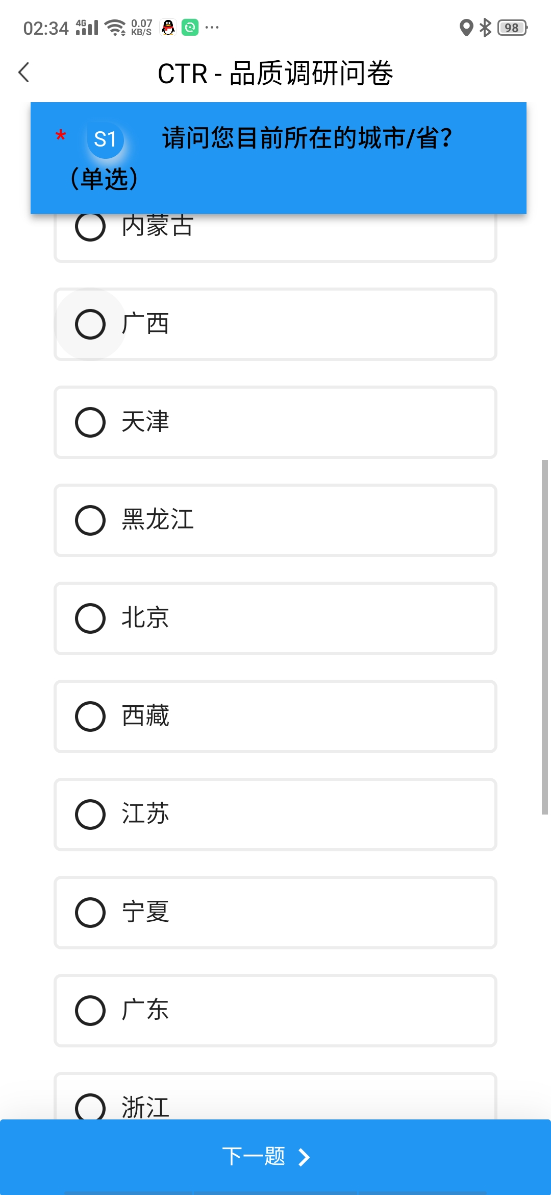Viewport: 551px width, 1195px height.
Task: Go to next question with 下一题
Action: tap(275, 1157)
